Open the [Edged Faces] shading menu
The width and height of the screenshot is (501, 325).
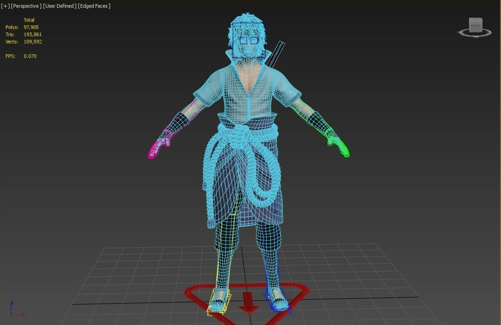click(93, 6)
